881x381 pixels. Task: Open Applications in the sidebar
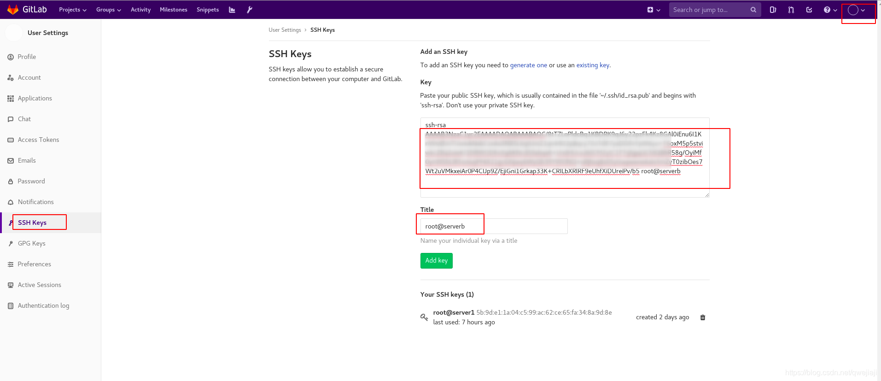coord(35,98)
